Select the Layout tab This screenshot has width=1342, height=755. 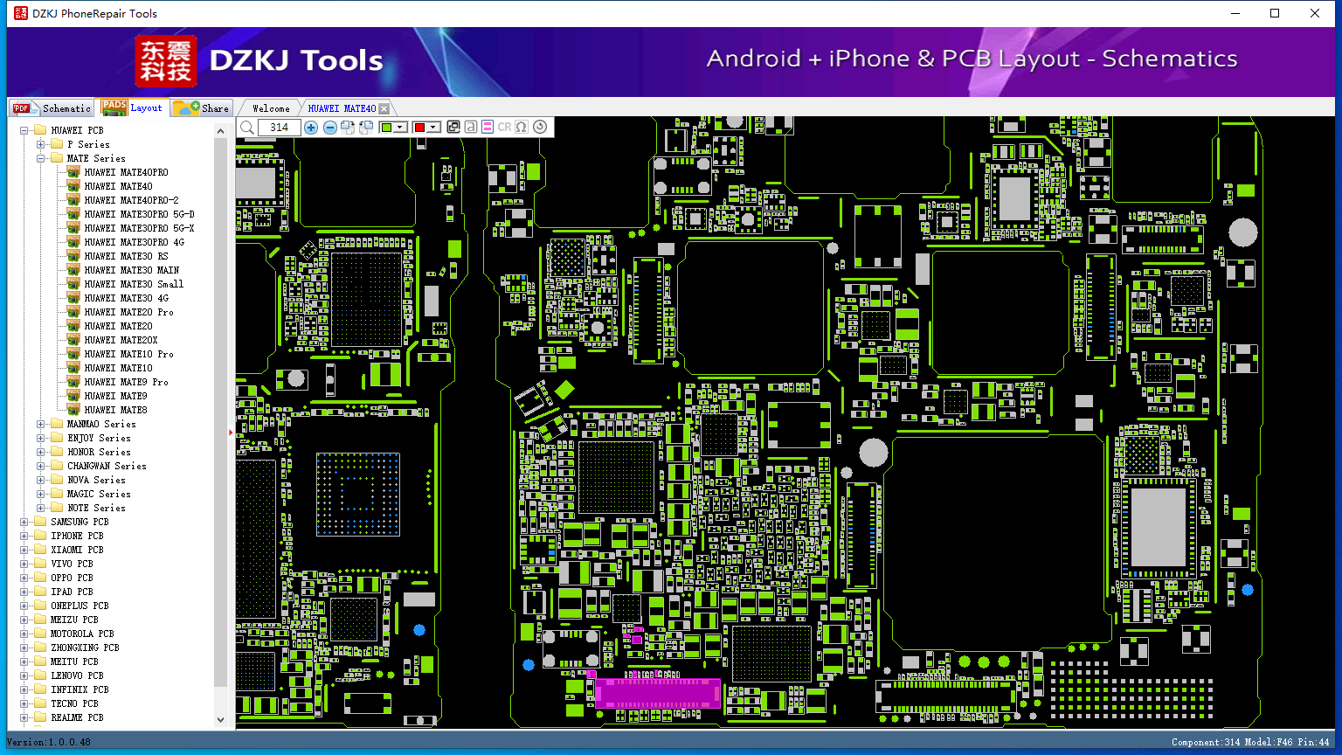click(132, 107)
